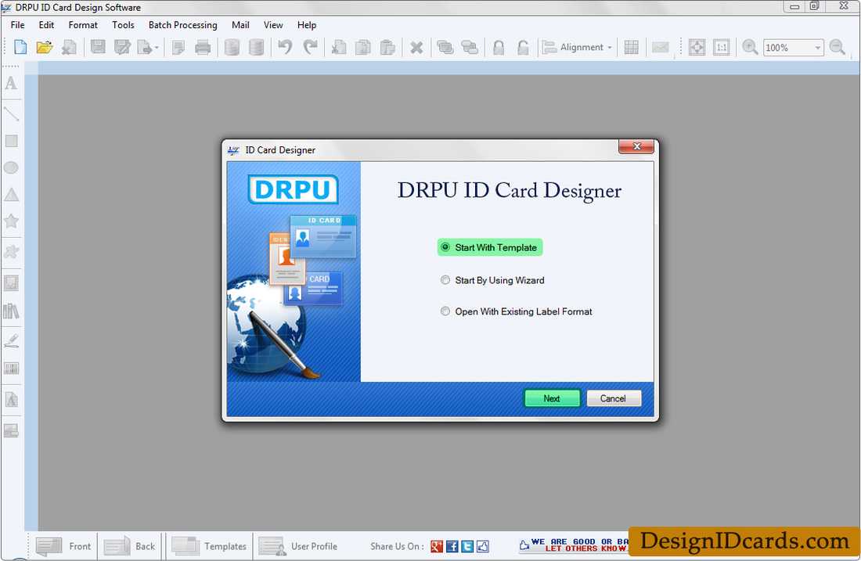Viewport: 861px width, 561px height.
Task: Switch to the Back card side
Action: coord(130,546)
